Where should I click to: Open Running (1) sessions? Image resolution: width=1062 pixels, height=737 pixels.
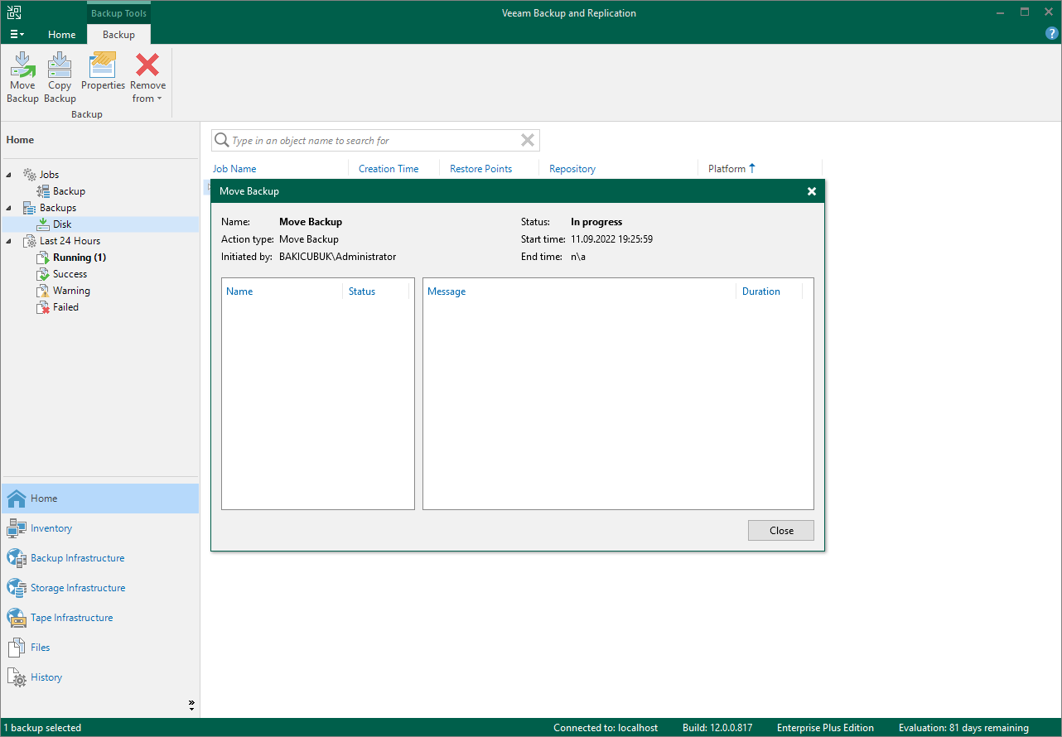(x=80, y=258)
